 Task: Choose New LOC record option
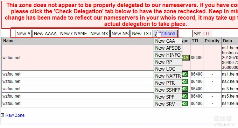point(168,69)
